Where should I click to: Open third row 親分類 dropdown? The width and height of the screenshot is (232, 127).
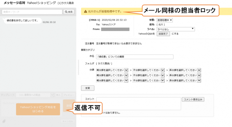(112, 80)
